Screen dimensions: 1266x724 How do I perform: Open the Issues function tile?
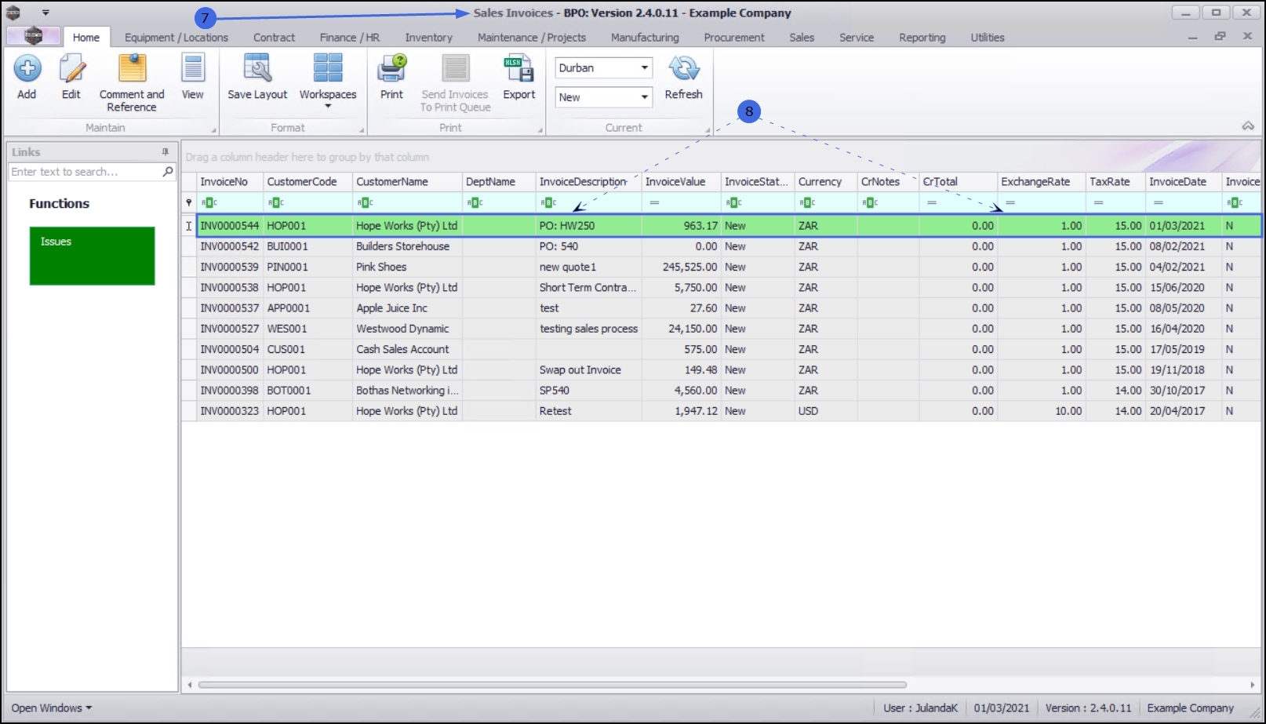tap(93, 256)
